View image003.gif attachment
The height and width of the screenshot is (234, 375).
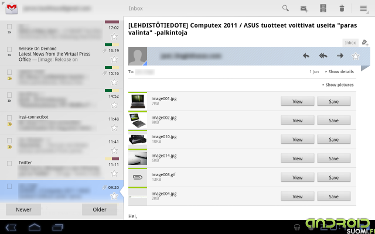298,177
